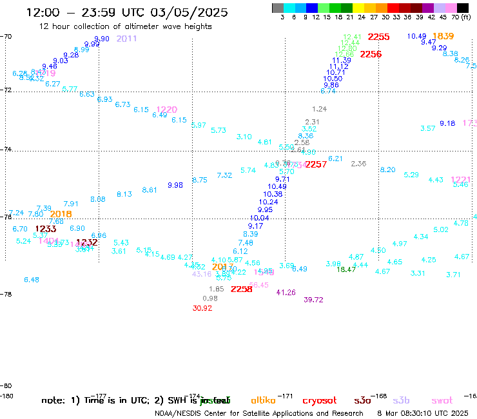477x419 pixels.
Task: Click the cyan swatch in the color scale
Action: click(x=289, y=8)
